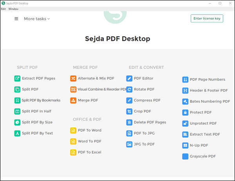
Task: Open the PDF Page Numbers link
Action: point(208,79)
